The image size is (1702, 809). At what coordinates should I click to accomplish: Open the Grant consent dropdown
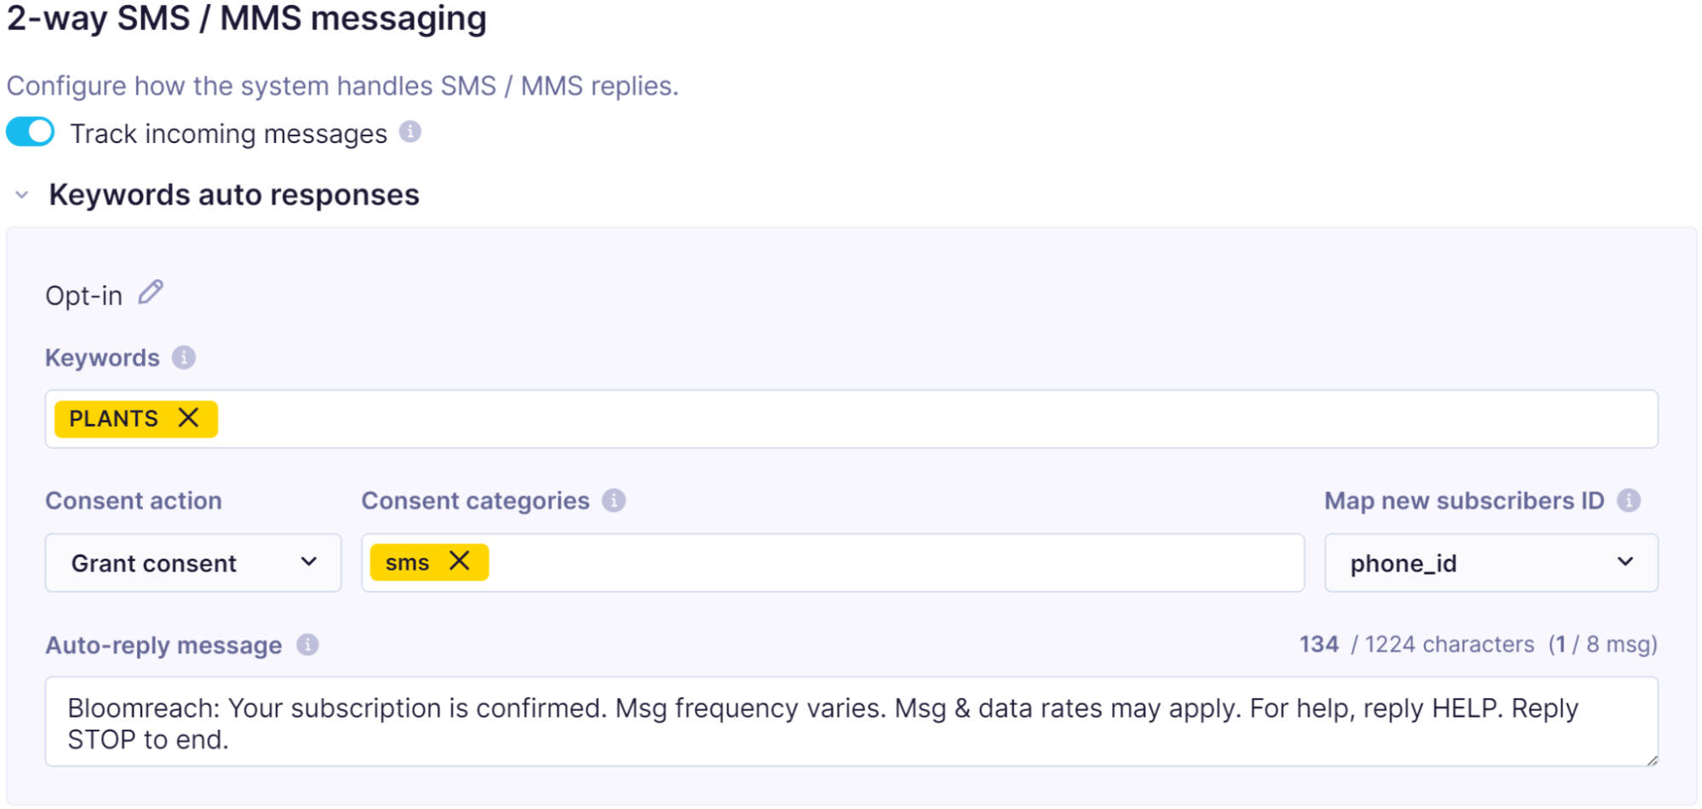[x=193, y=563]
